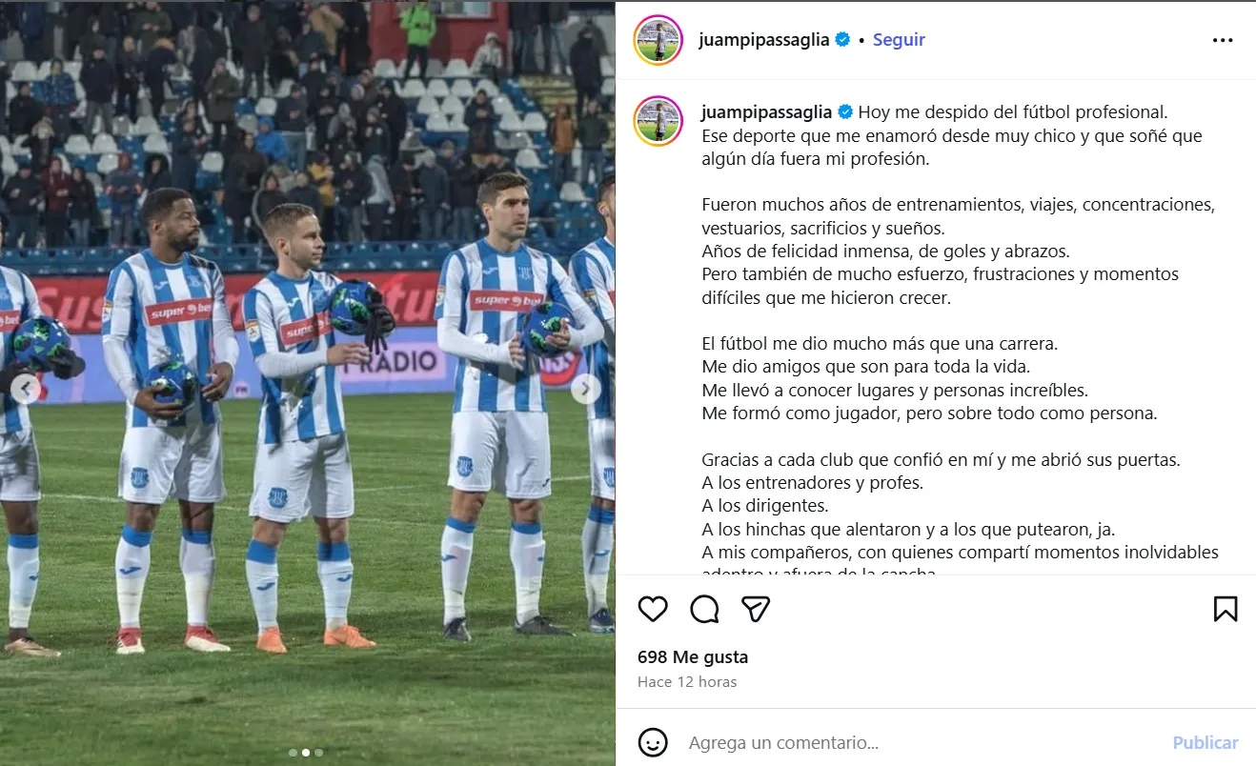Click Publicar to post the comment

pos(1205,742)
